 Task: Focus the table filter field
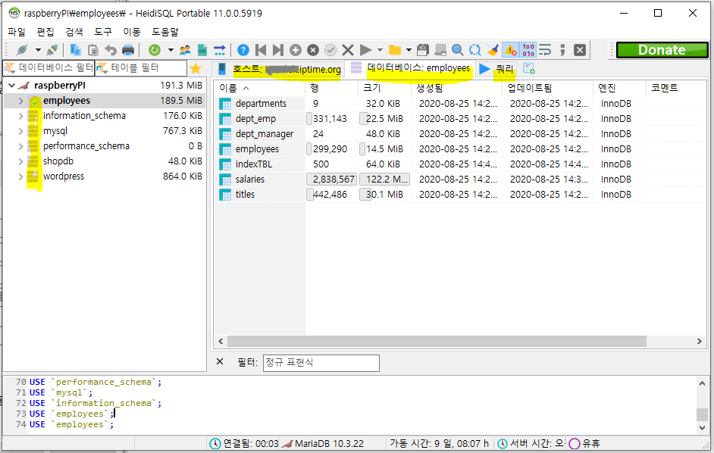[141, 68]
